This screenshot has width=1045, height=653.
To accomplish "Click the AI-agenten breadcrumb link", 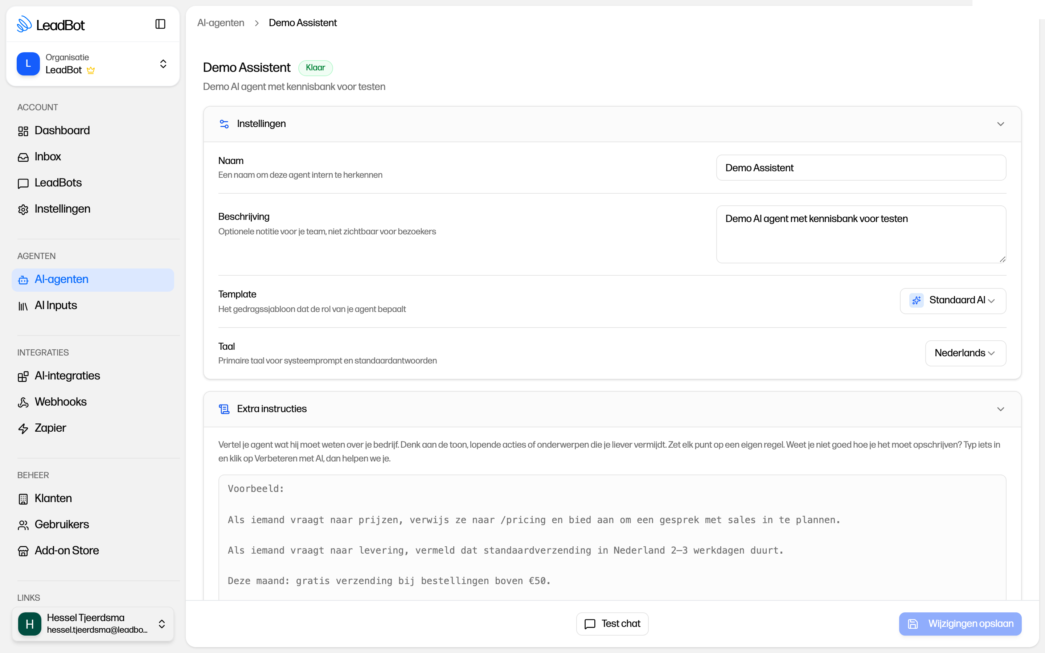I will pos(221,23).
